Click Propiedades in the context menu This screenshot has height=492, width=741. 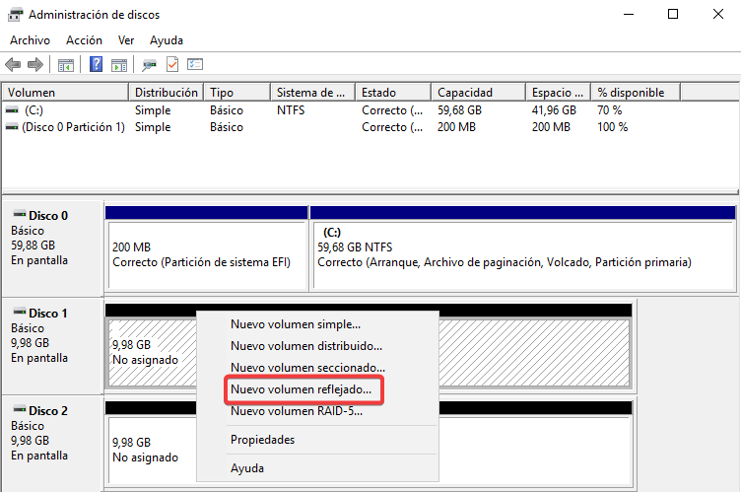[260, 439]
